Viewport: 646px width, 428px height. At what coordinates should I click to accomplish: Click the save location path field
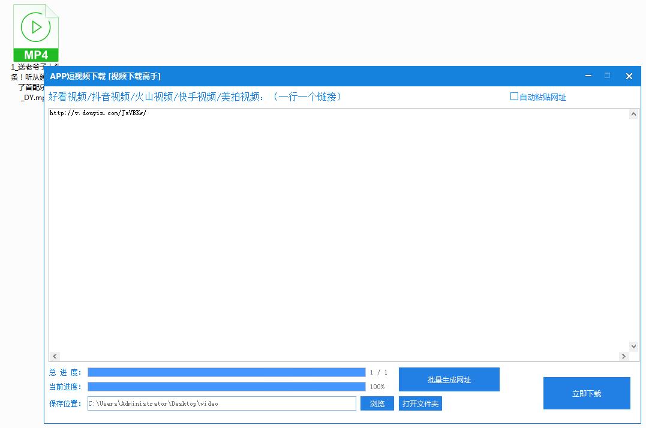coord(222,403)
